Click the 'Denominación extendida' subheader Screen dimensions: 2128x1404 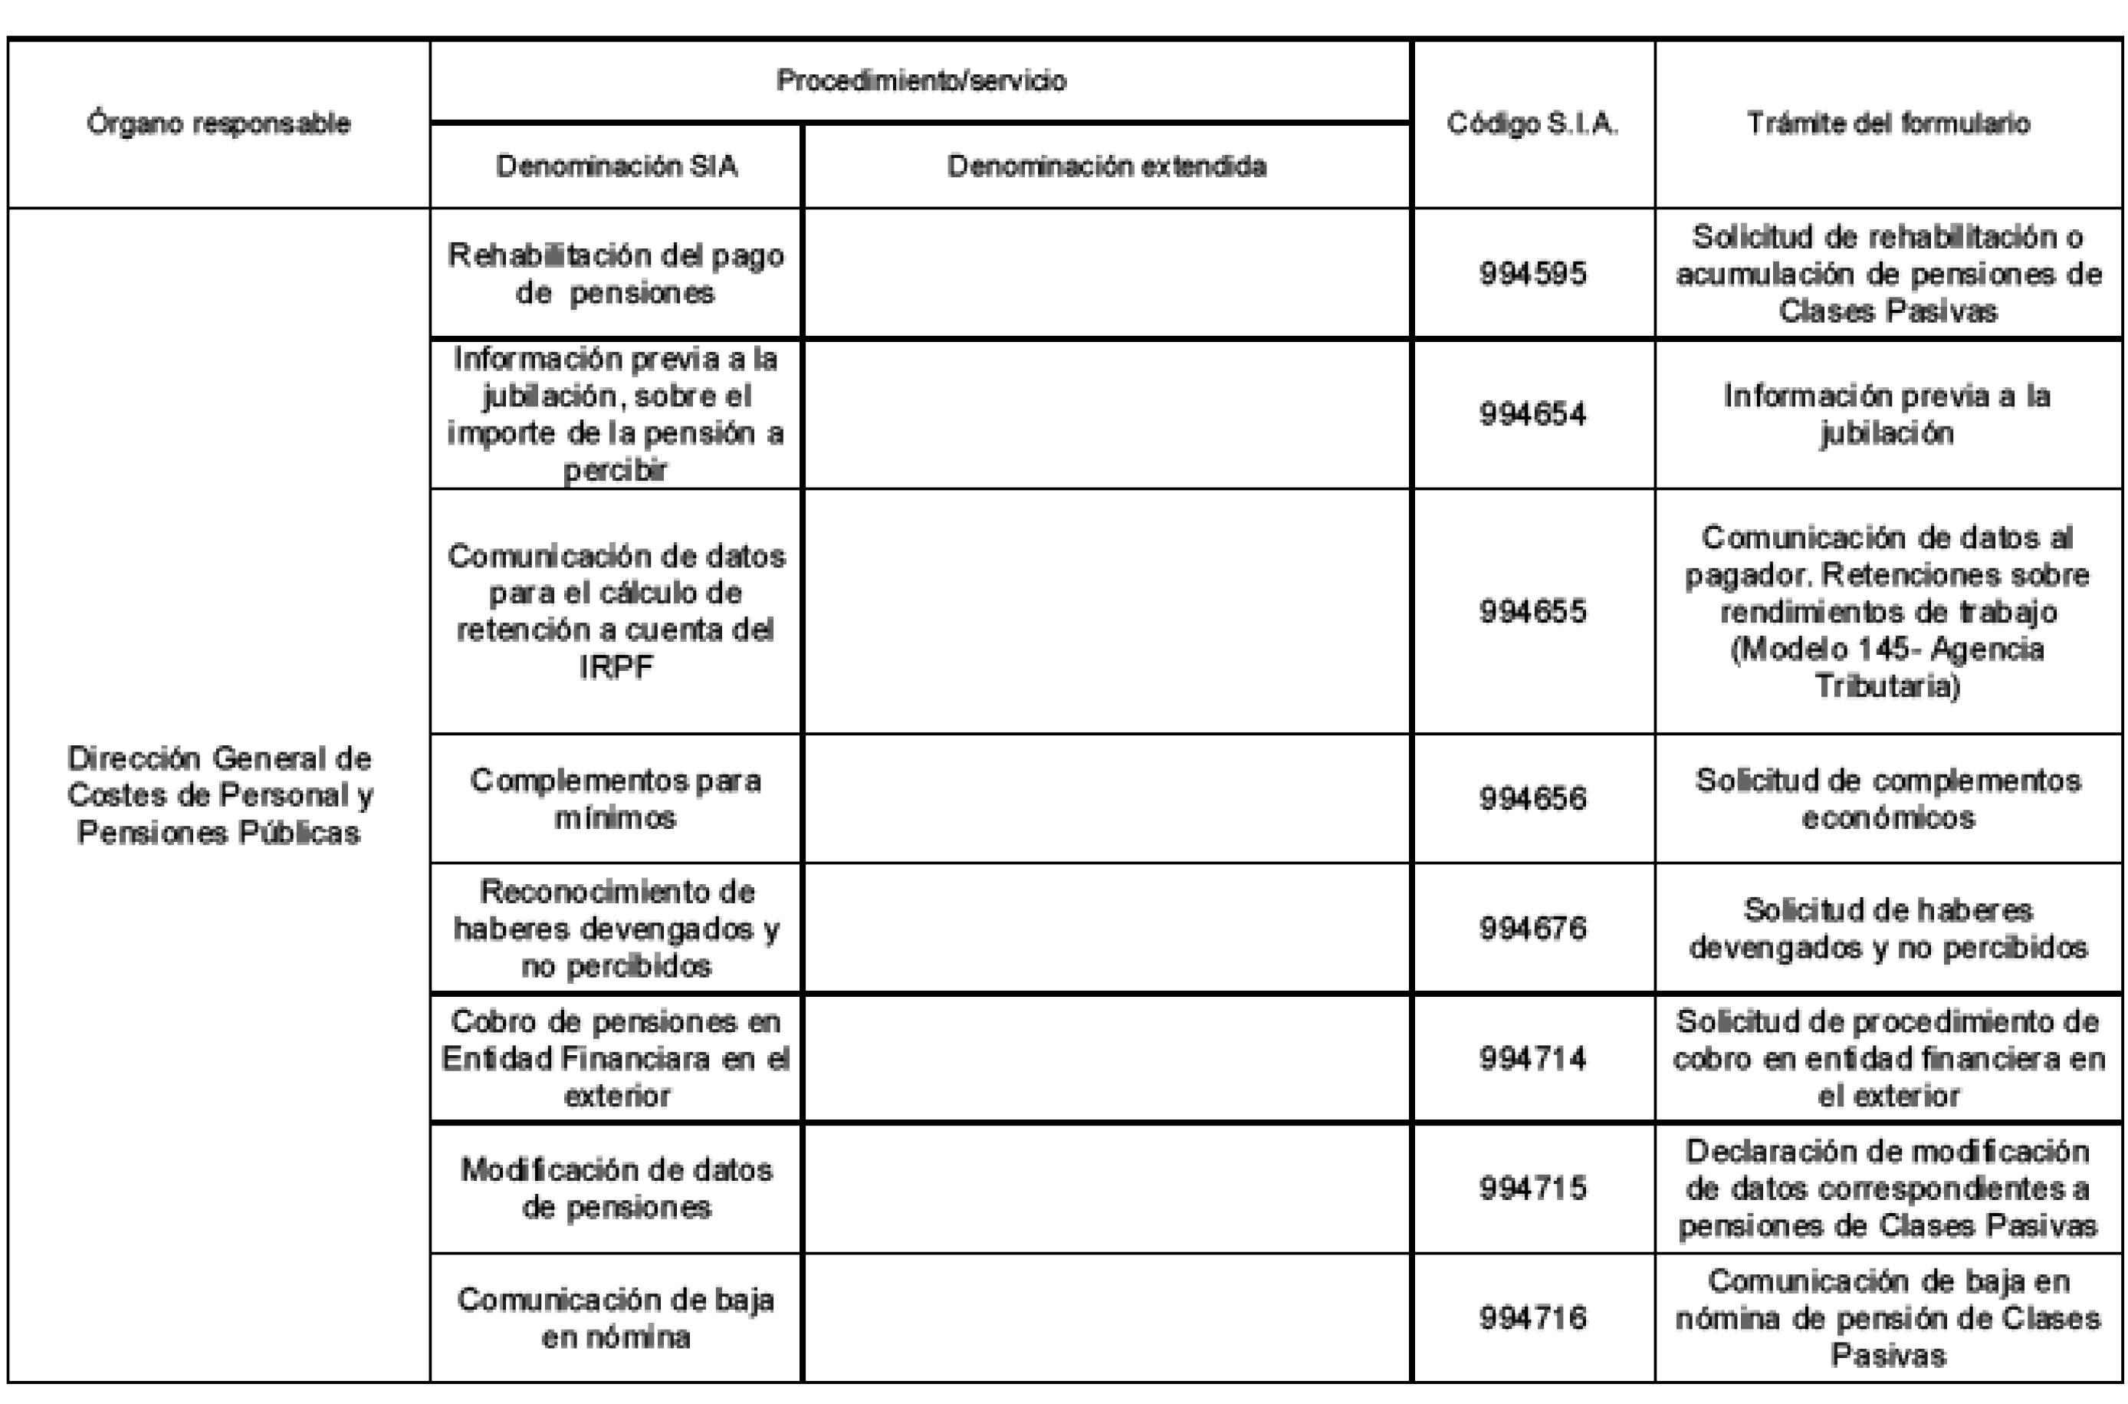tap(1107, 166)
